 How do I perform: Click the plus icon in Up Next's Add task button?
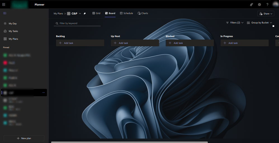[115, 43]
